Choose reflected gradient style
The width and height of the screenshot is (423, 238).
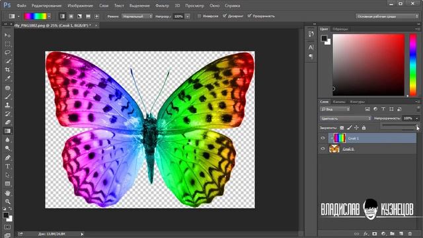(x=88, y=16)
